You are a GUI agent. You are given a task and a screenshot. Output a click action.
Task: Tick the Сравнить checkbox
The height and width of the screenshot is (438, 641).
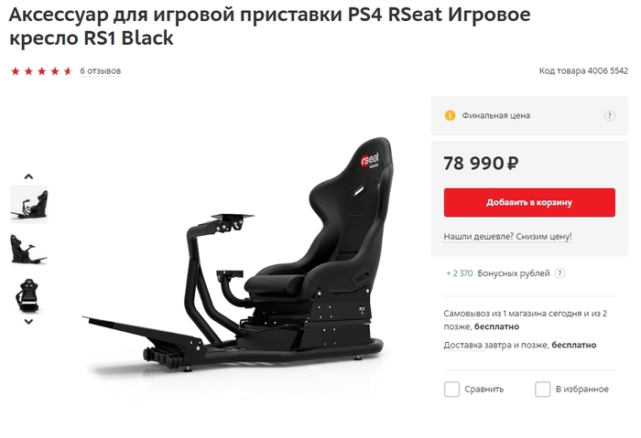point(451,389)
